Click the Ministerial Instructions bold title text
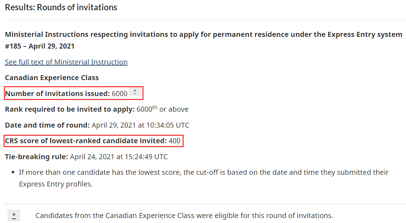406x223 pixels. pos(203,34)
